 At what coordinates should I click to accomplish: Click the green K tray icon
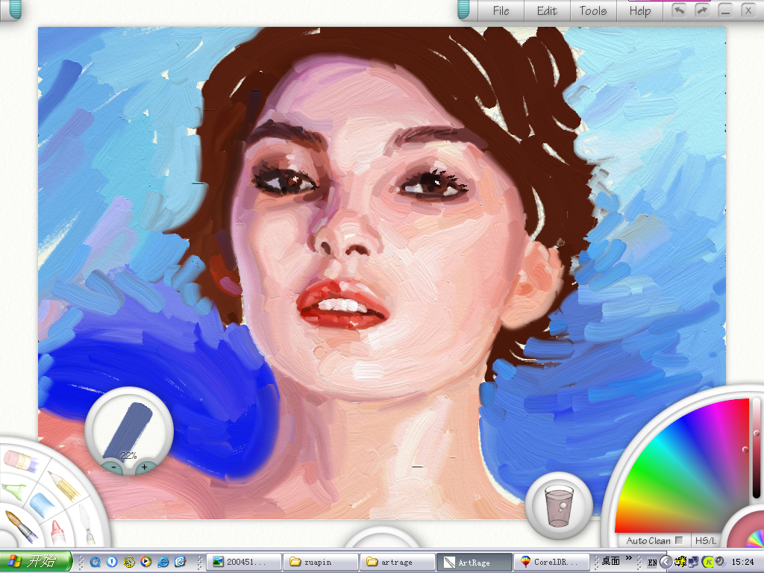[707, 562]
